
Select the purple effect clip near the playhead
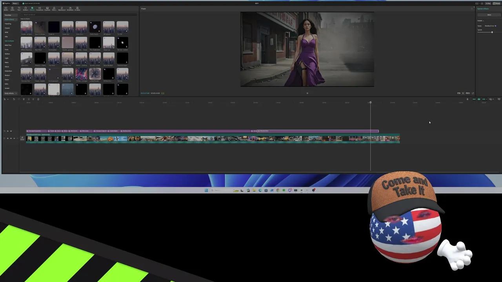point(318,131)
